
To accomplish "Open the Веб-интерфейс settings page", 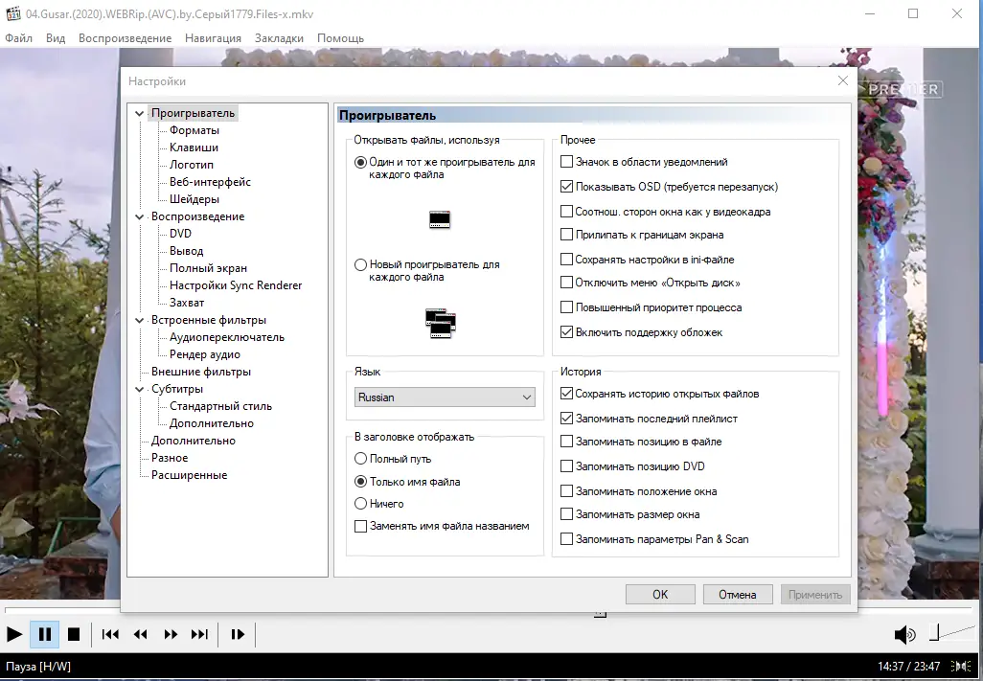I will click(210, 182).
